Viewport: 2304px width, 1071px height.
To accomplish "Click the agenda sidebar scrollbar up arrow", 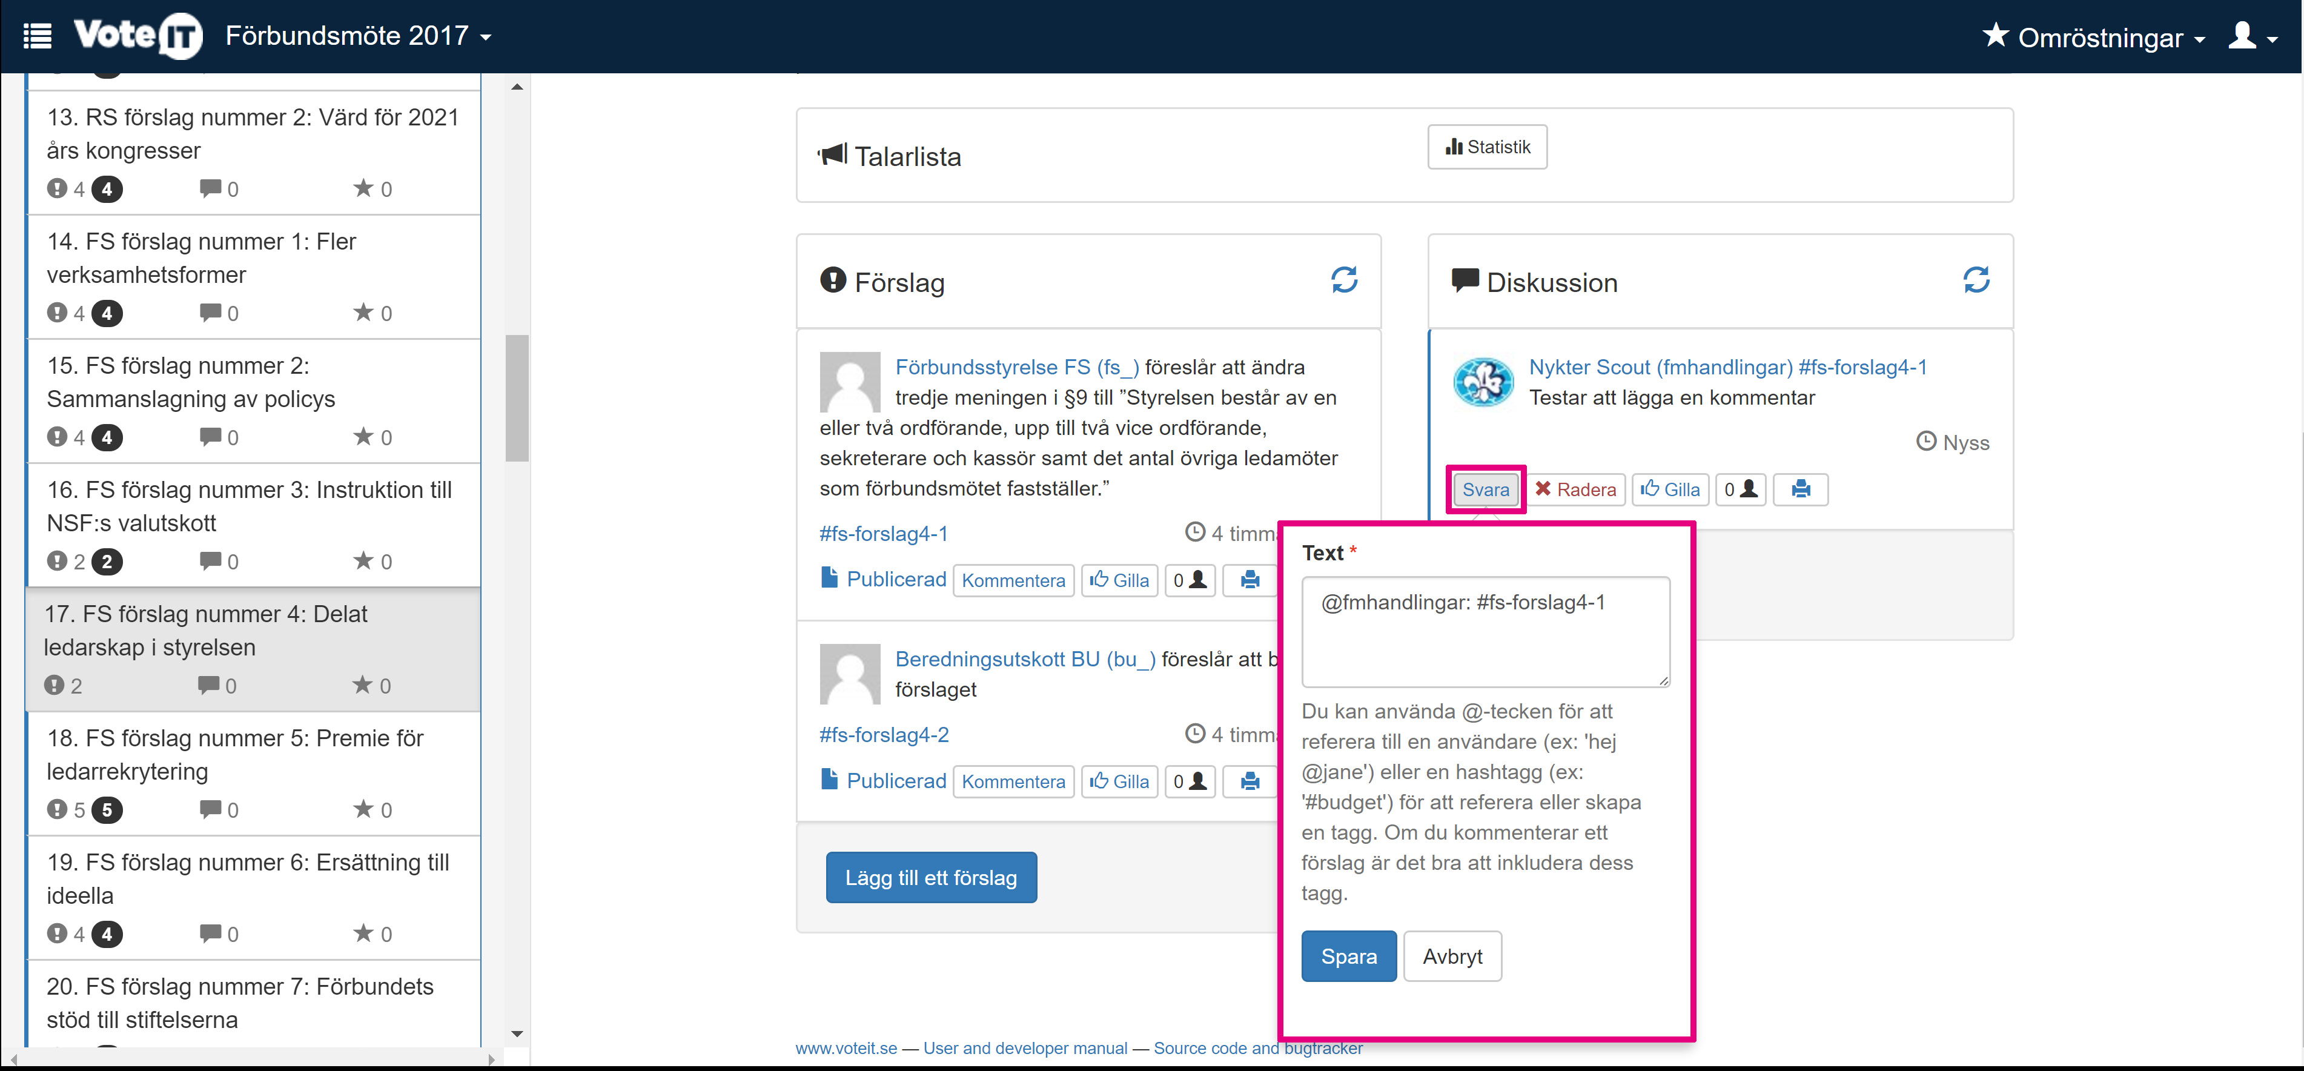I will pos(517,87).
